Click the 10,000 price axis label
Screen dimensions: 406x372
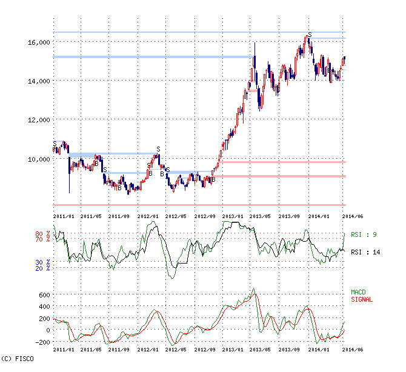39,159
